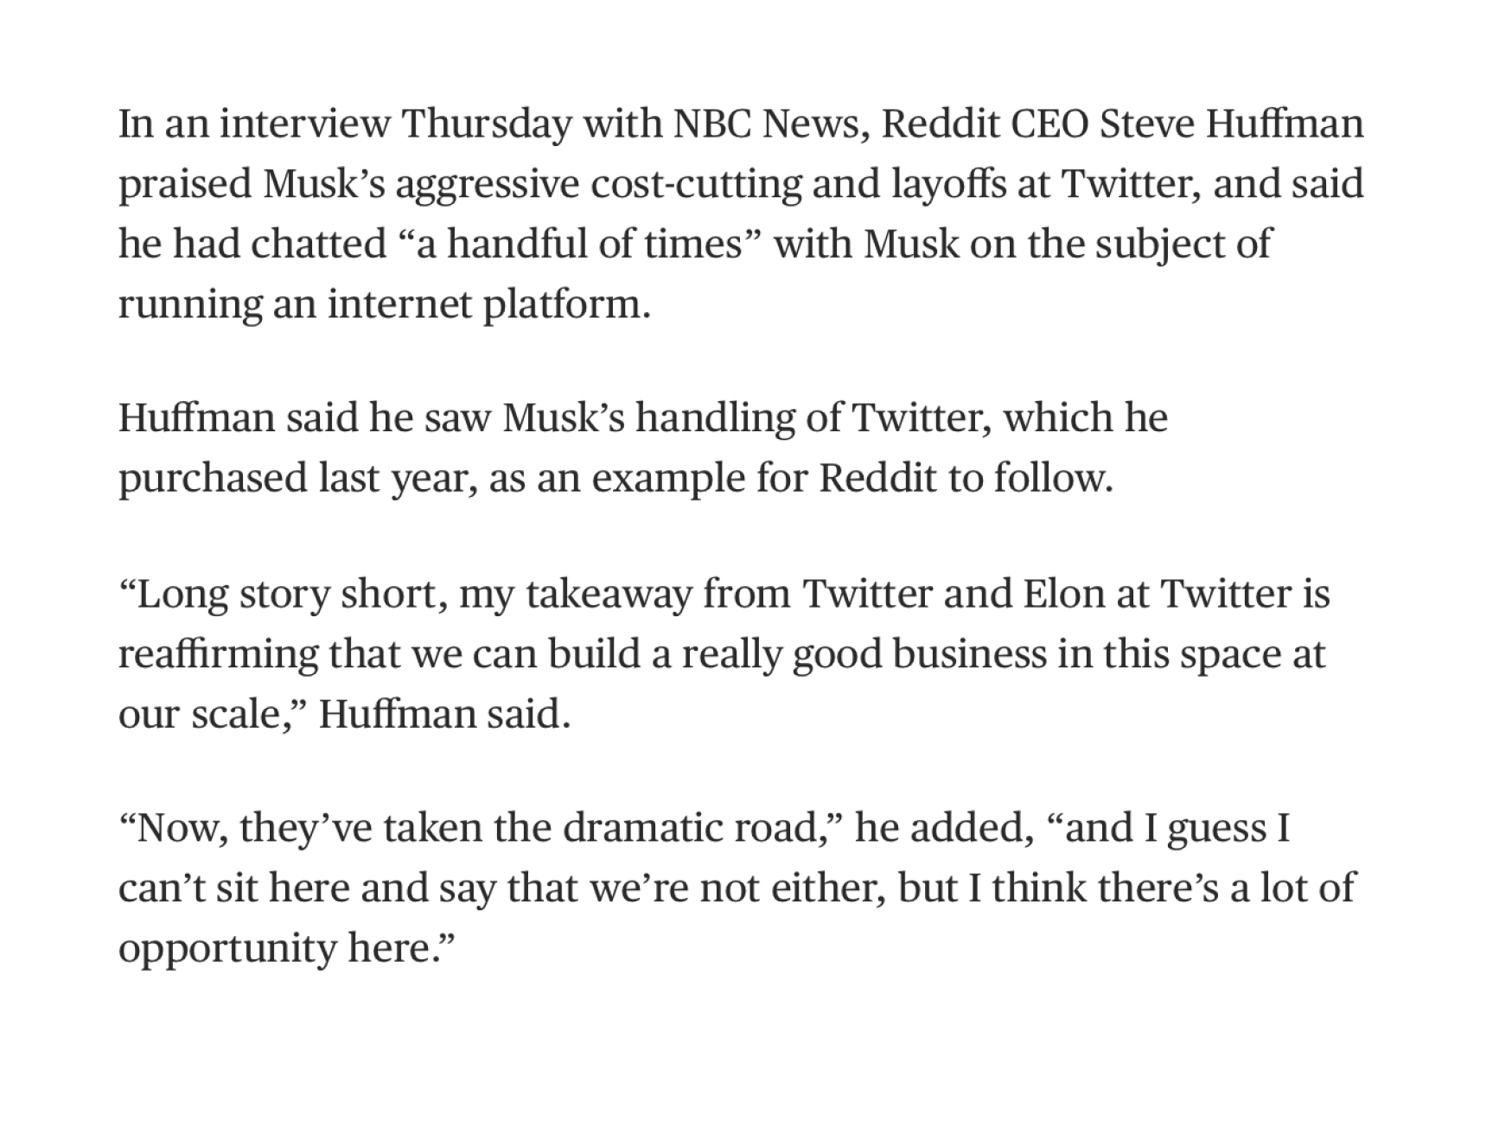Click the phrase 'a handful of times'
The image size is (1499, 1127).
point(582,245)
